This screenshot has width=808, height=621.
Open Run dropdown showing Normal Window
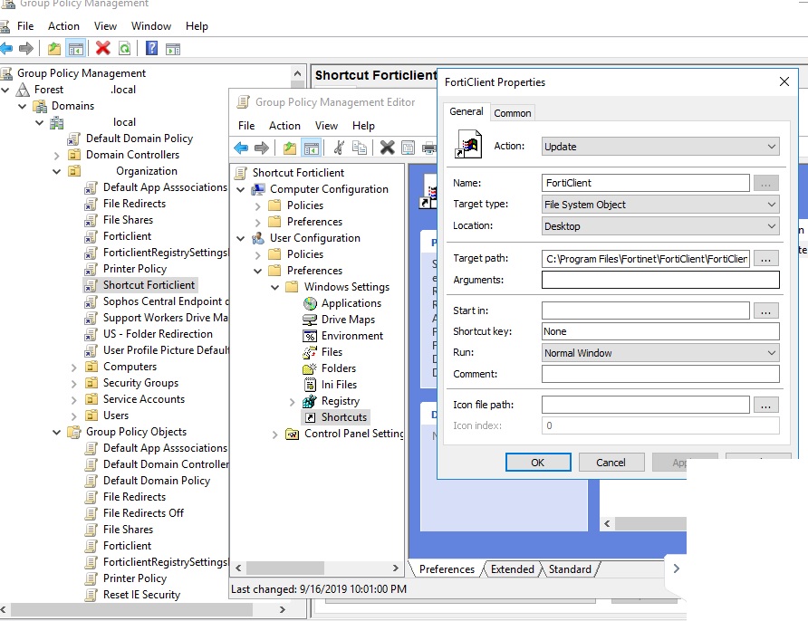click(x=660, y=353)
